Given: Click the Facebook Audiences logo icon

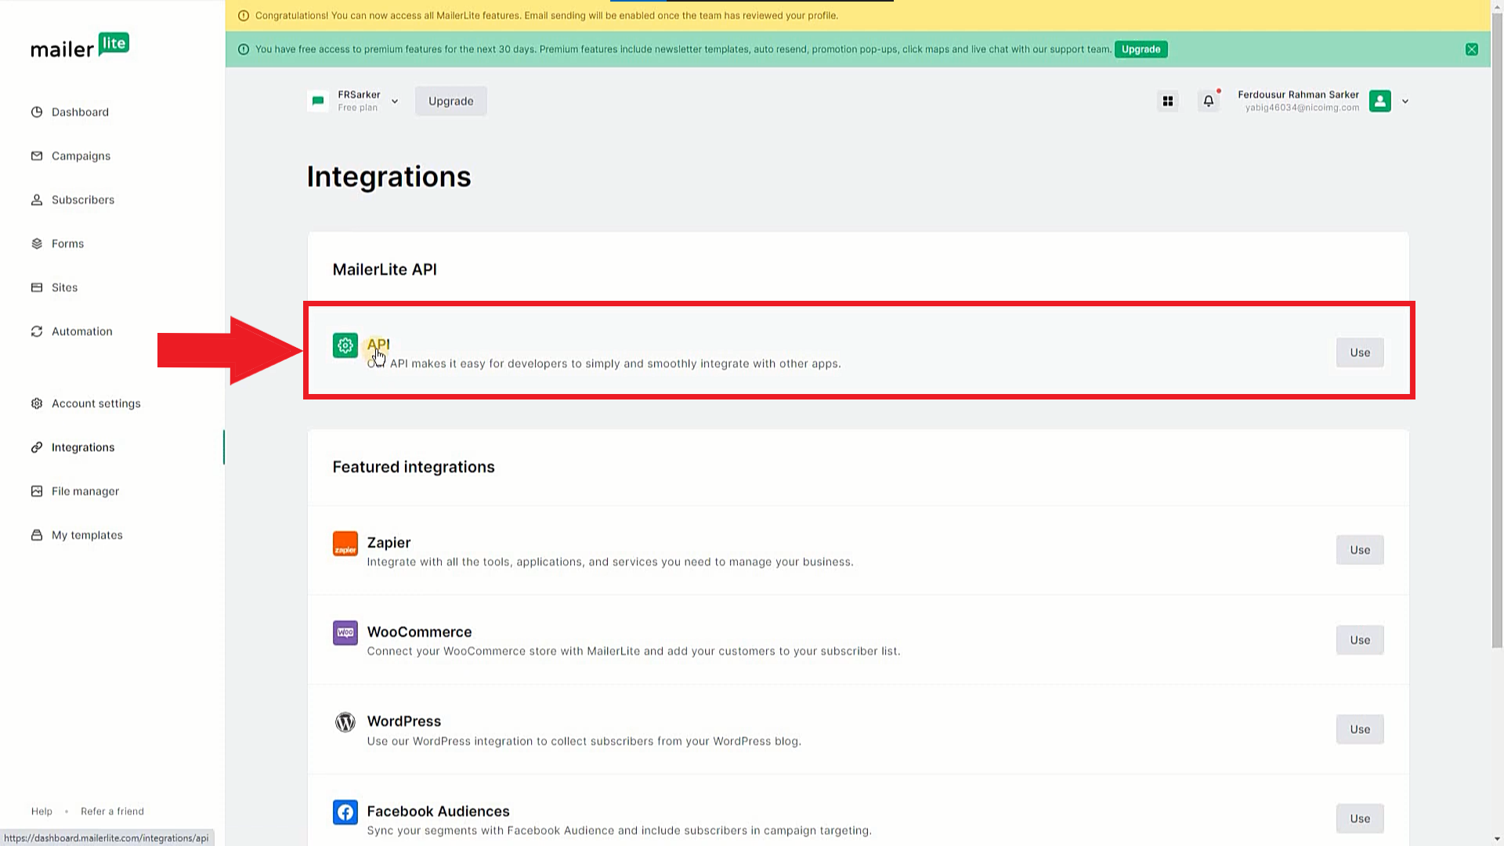Looking at the screenshot, I should coord(345,812).
